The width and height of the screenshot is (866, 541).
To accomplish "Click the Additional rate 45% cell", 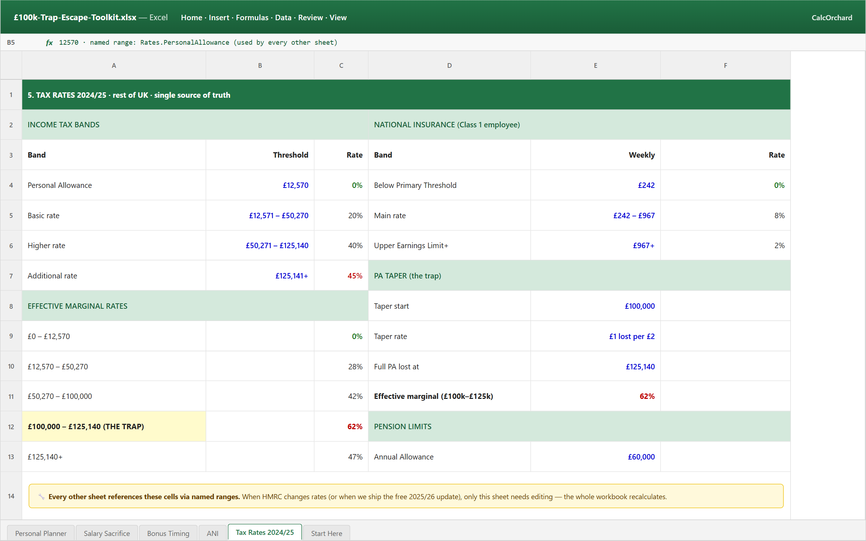I will [341, 276].
